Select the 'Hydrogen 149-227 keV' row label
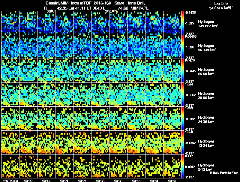Screen dimensions: 240x182 tap(208, 24)
